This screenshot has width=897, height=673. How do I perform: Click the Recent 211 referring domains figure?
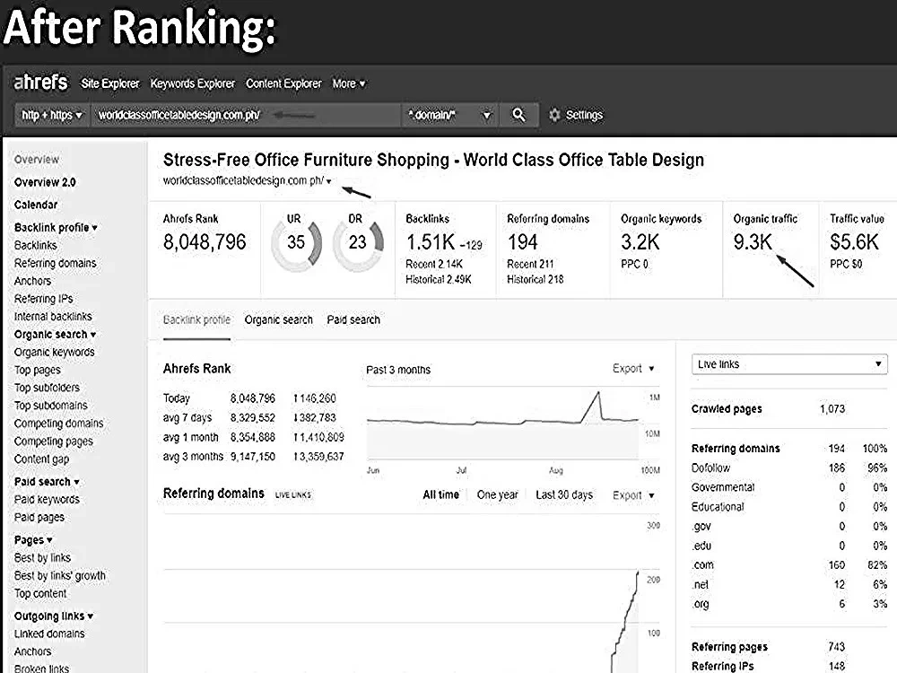(x=530, y=265)
